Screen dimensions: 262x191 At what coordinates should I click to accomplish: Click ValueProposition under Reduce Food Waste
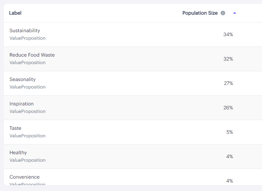(27, 62)
